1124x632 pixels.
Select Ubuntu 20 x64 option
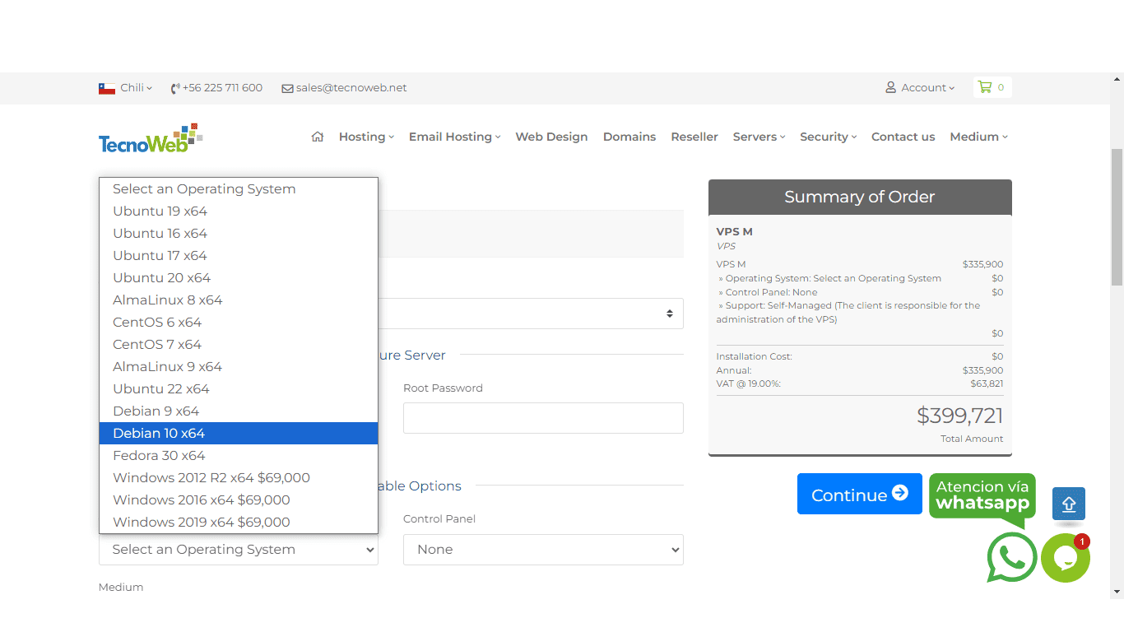pos(239,278)
